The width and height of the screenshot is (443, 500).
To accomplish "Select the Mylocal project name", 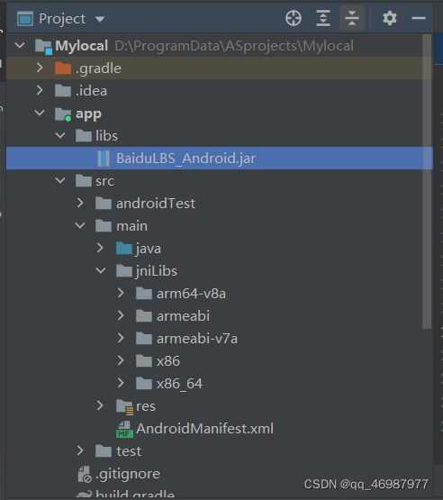I will coord(82,46).
